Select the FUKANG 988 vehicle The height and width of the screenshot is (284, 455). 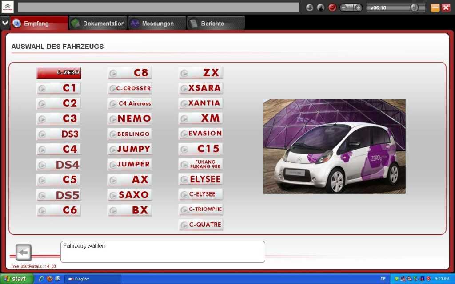point(201,164)
